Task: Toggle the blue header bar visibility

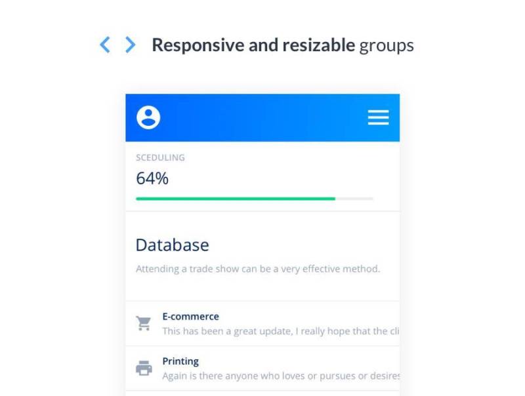Action: point(262,117)
